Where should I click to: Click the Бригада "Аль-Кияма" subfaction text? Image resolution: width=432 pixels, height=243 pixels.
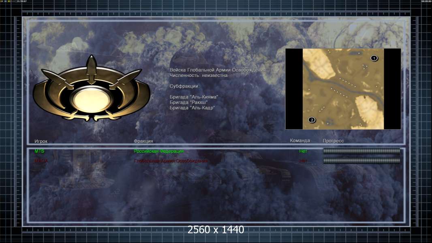click(x=194, y=97)
